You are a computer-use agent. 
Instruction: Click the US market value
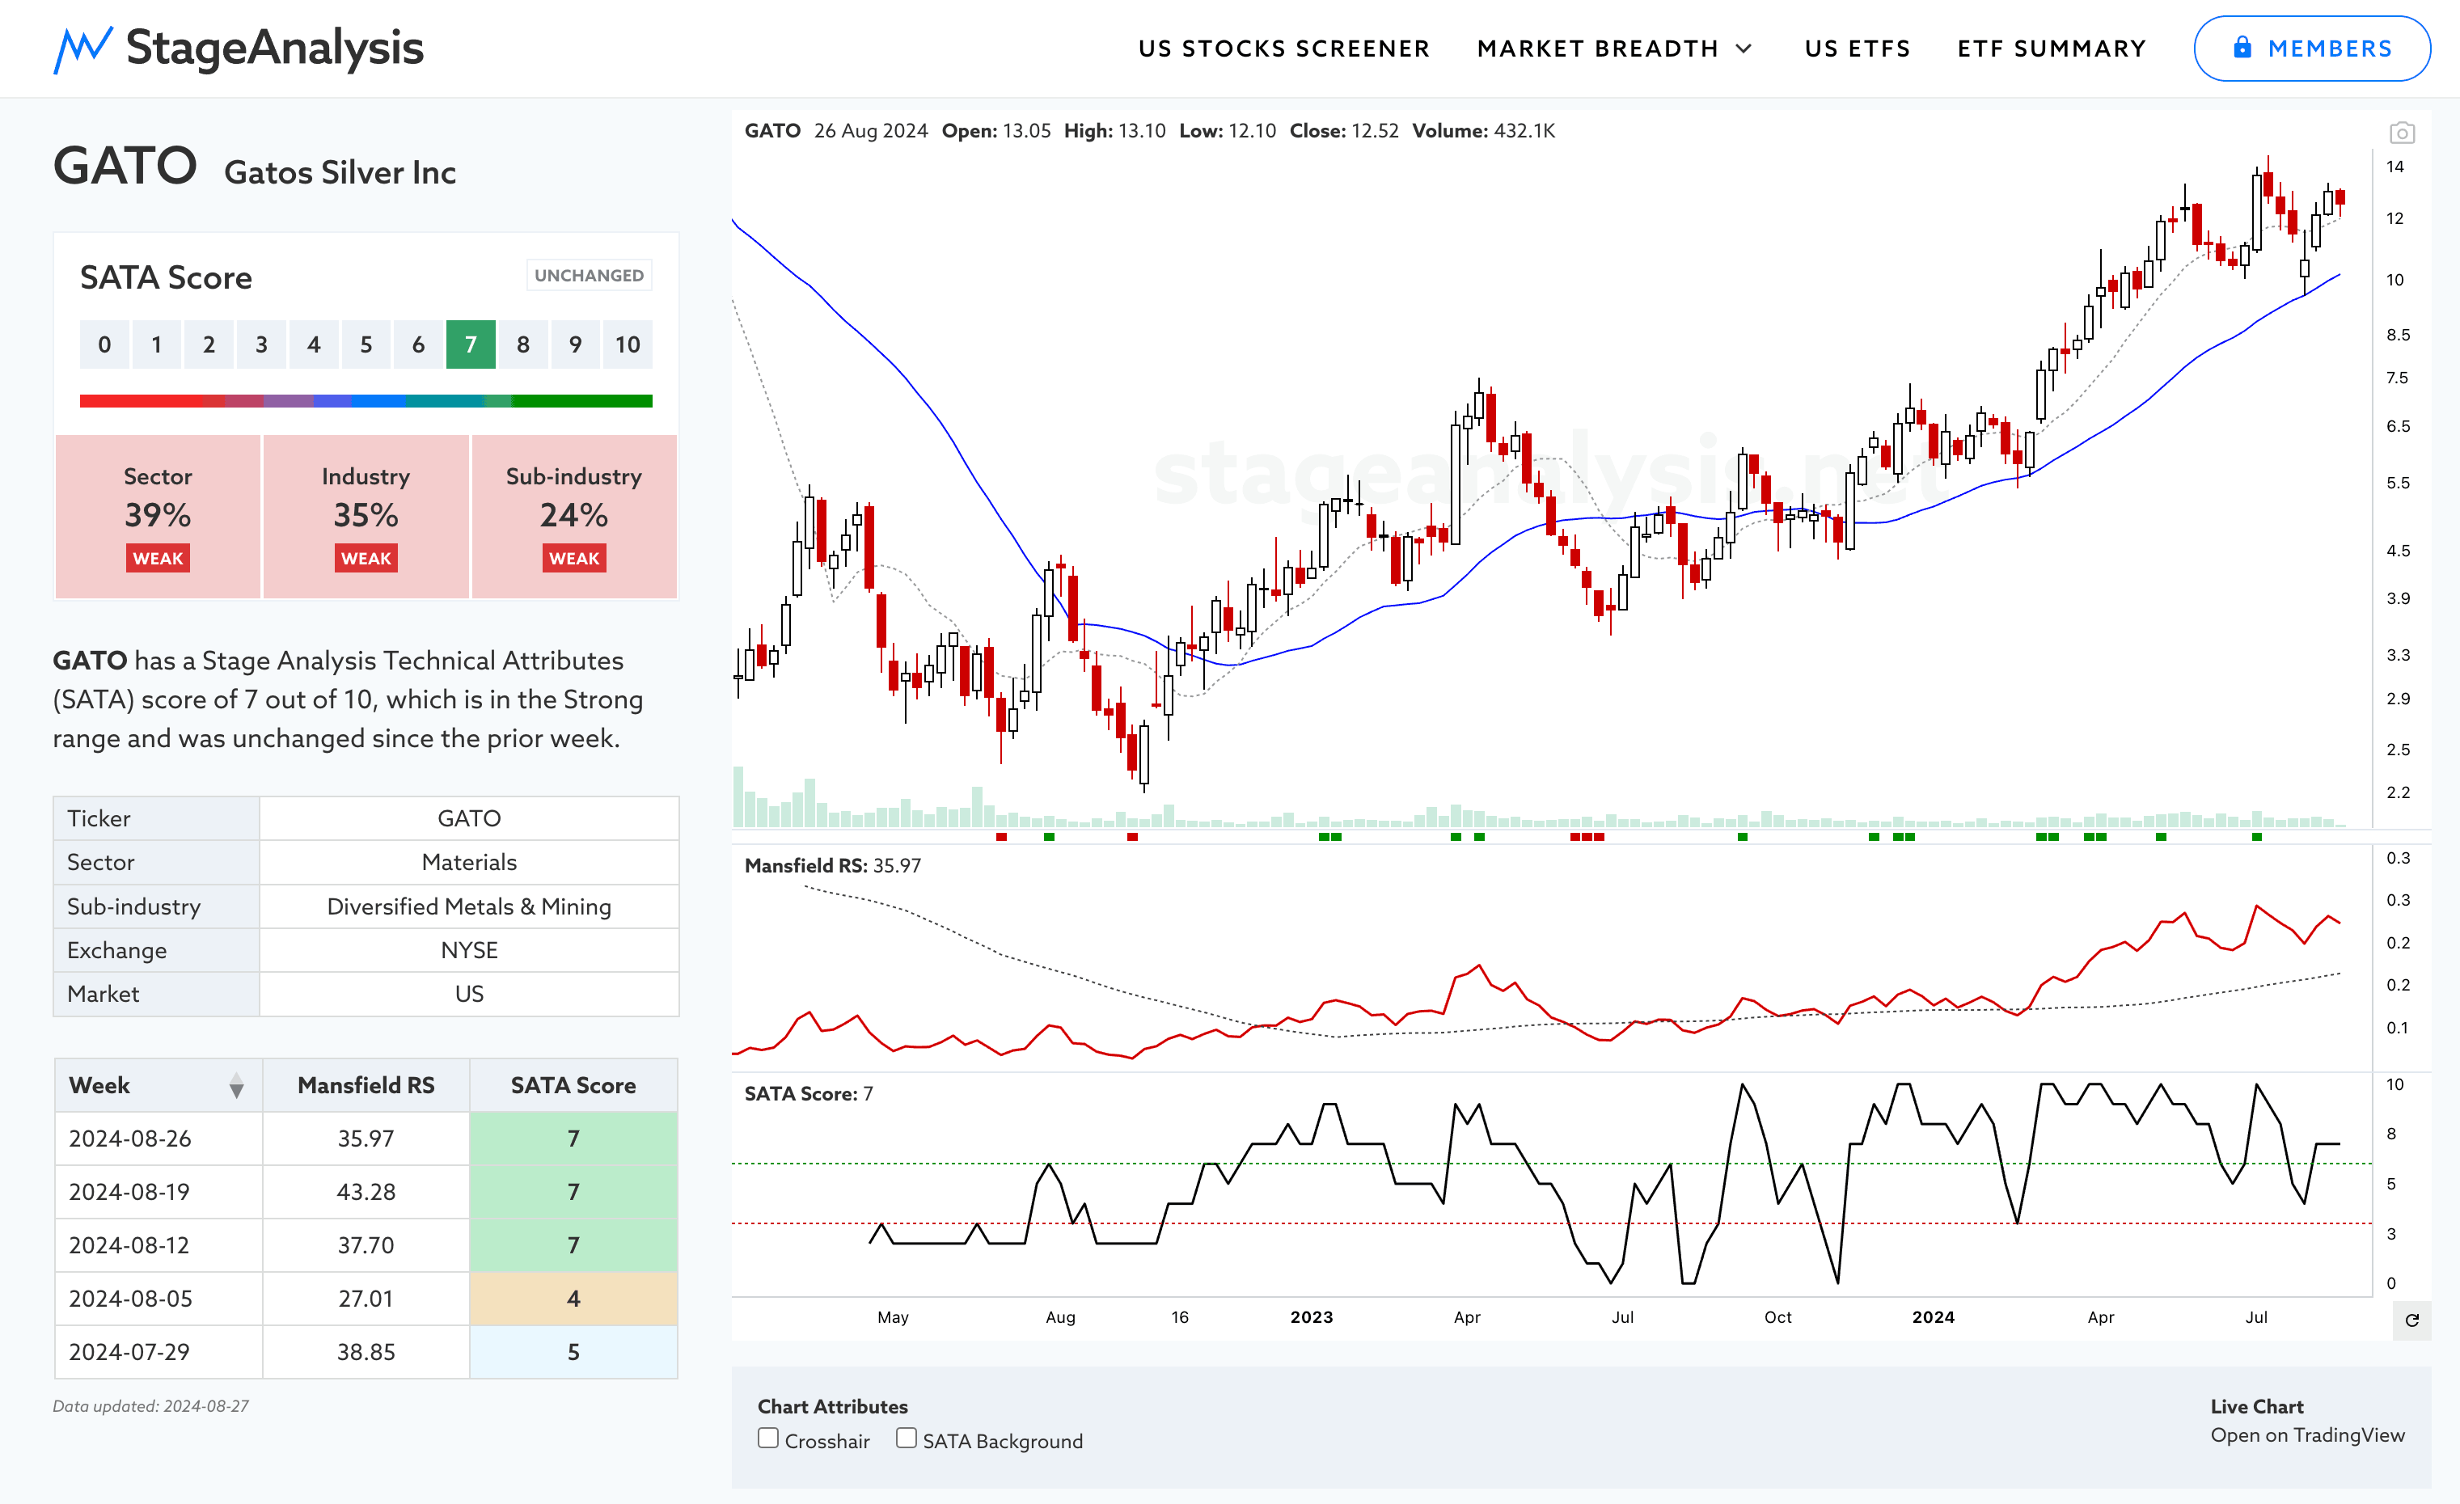click(x=469, y=994)
